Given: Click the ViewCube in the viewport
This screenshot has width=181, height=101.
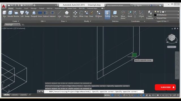Looking at the screenshot, I should 172,38.
